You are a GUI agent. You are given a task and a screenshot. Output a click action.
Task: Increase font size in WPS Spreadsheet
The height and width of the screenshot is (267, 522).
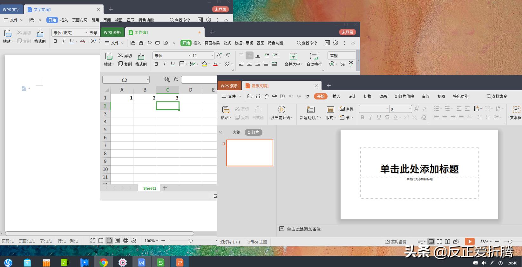click(x=219, y=56)
